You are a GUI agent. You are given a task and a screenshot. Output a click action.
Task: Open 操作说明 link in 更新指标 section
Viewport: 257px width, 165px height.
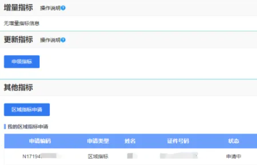[50, 40]
